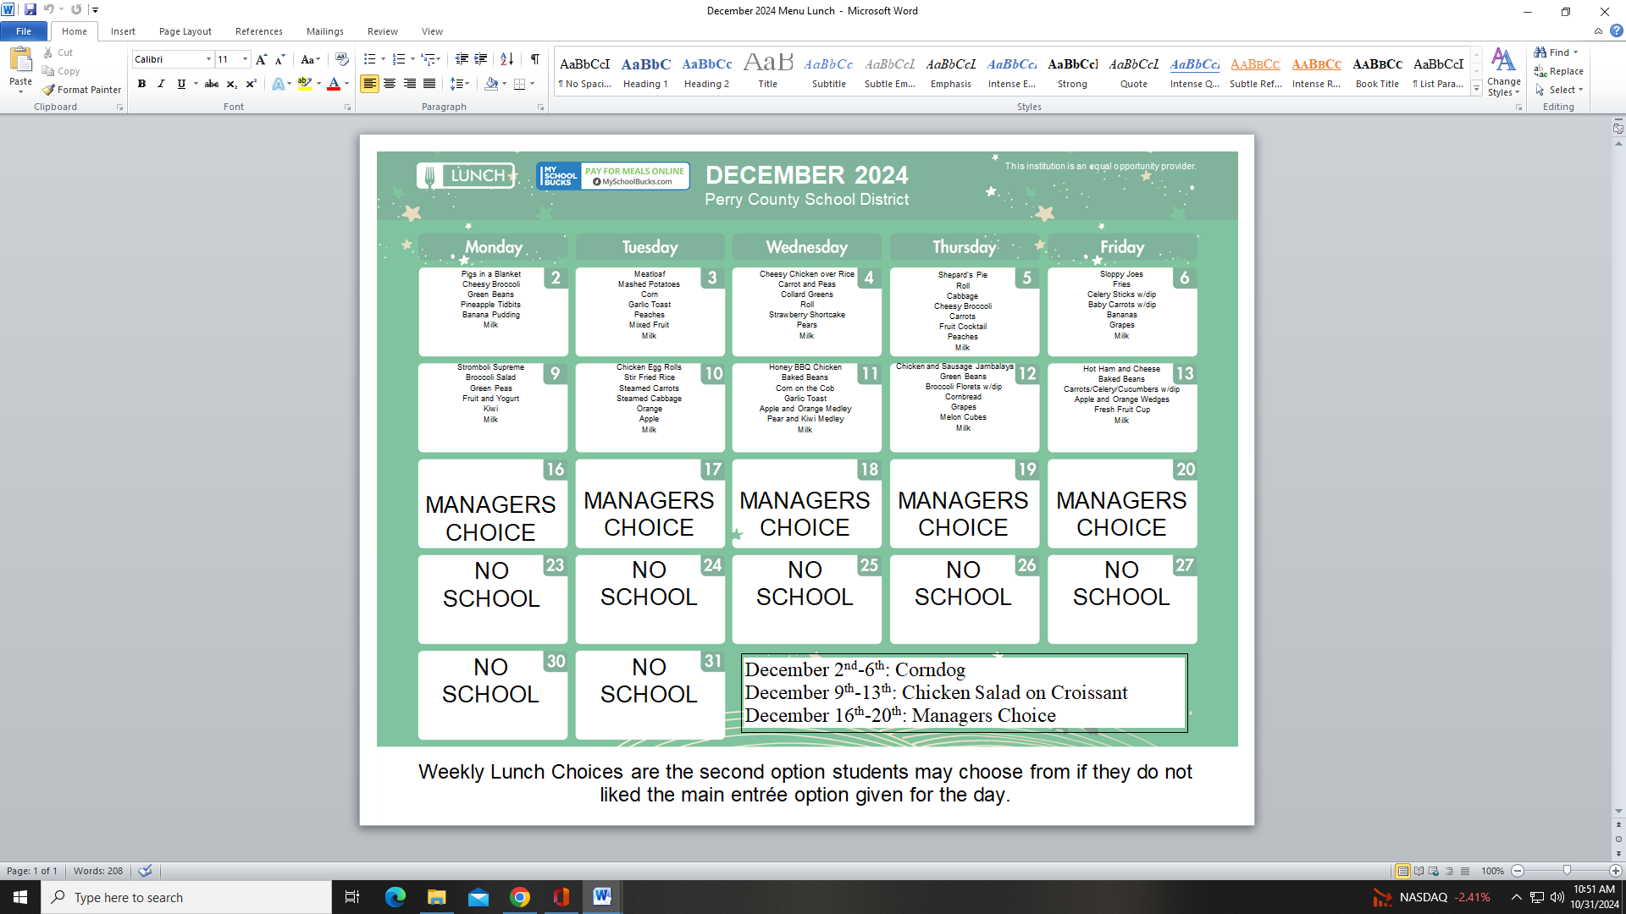Viewport: 1626px width, 914px height.
Task: Open the Change Case dropdown
Action: [x=311, y=59]
